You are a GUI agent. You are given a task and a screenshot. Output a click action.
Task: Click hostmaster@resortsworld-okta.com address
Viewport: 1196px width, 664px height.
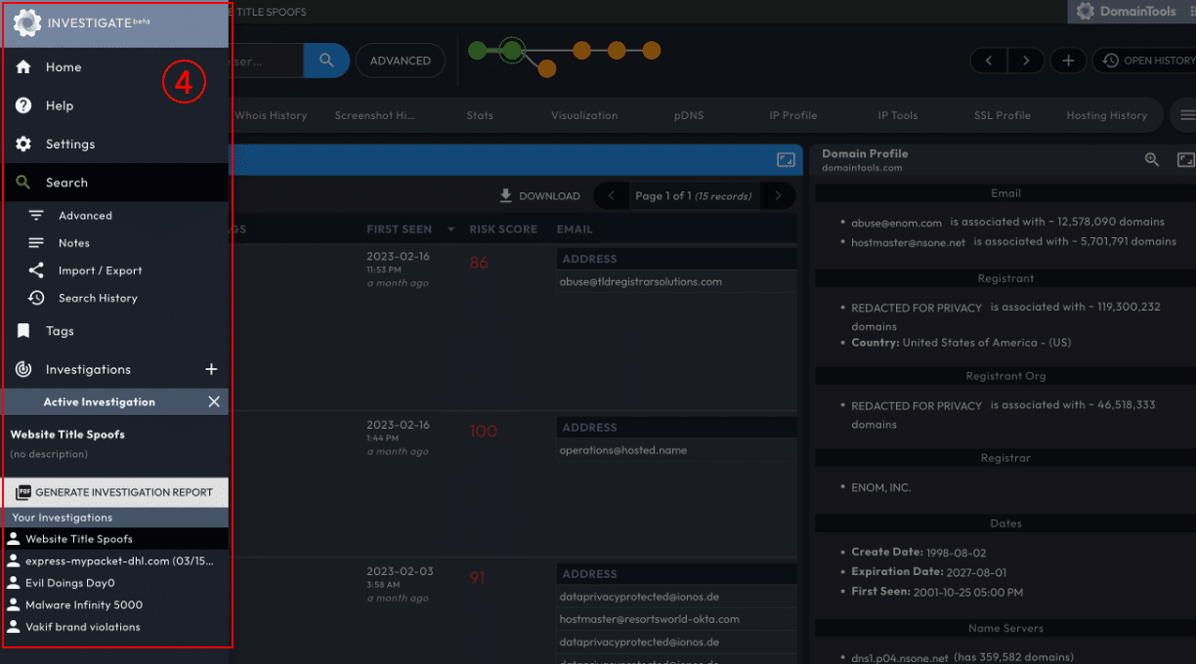pos(650,619)
